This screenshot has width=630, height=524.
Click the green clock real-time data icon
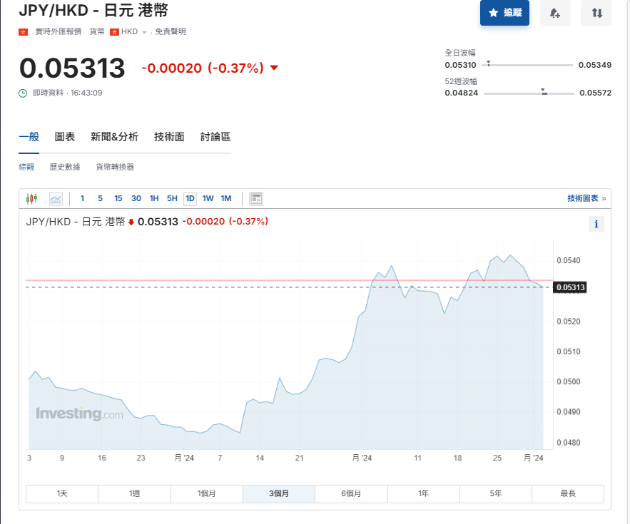pos(23,93)
